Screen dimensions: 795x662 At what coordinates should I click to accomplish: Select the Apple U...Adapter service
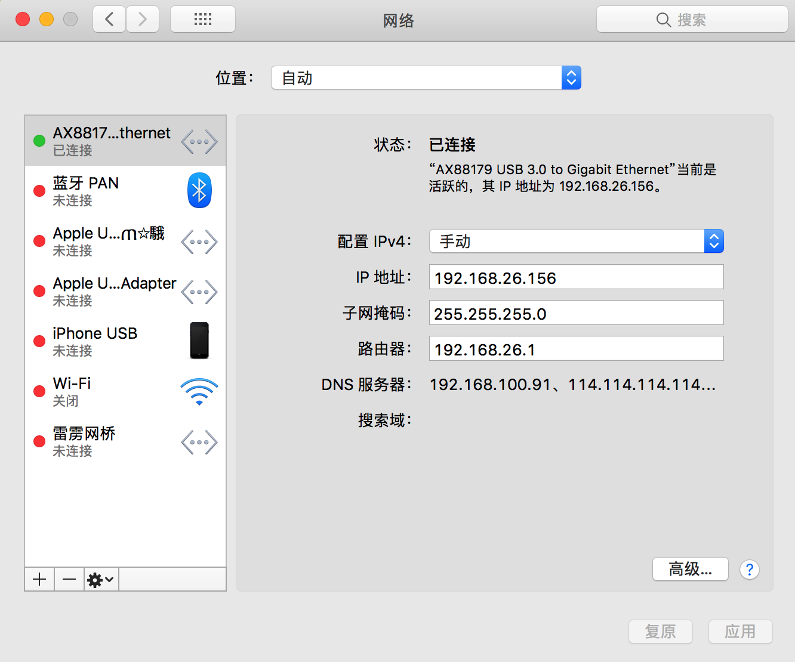point(113,291)
